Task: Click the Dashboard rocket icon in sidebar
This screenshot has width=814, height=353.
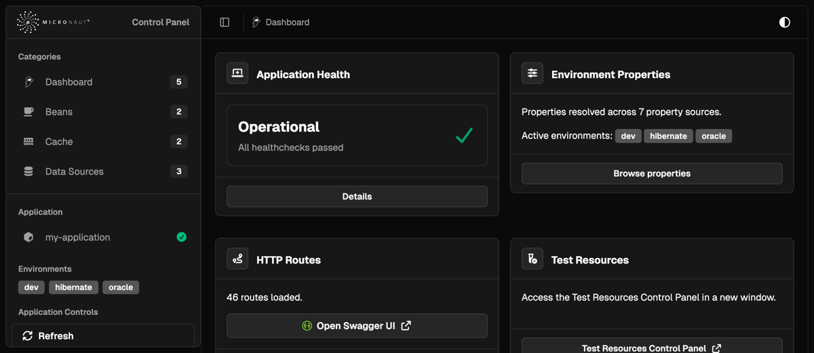Action: (x=28, y=82)
